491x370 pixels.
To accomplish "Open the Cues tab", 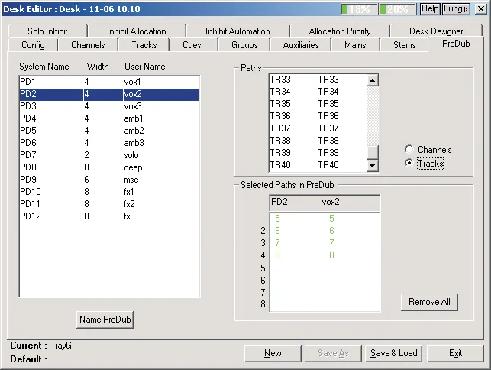I will [x=192, y=45].
